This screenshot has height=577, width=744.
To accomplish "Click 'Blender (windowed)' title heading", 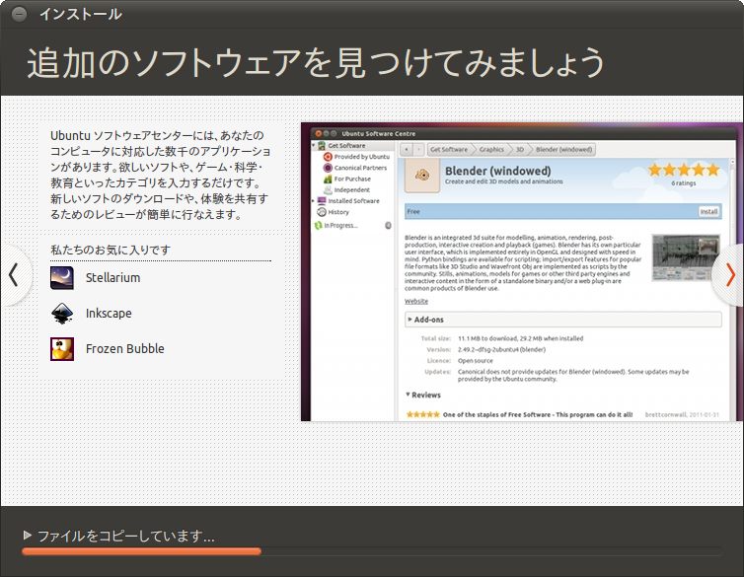I will tap(497, 171).
